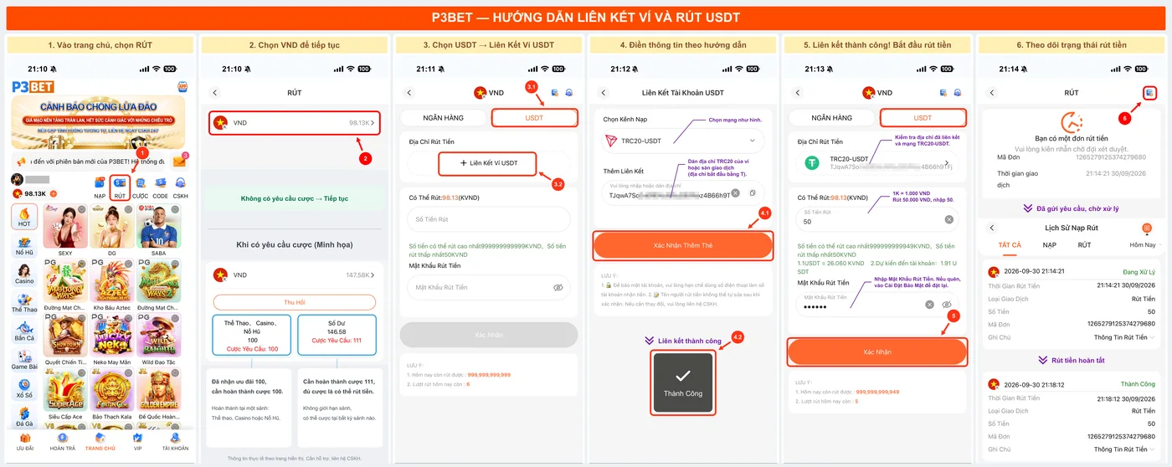Go back from step 2 RÚT screen

(x=214, y=93)
